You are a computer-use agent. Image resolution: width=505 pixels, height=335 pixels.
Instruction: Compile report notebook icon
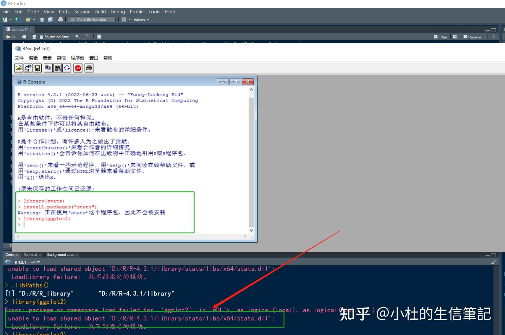(99, 37)
